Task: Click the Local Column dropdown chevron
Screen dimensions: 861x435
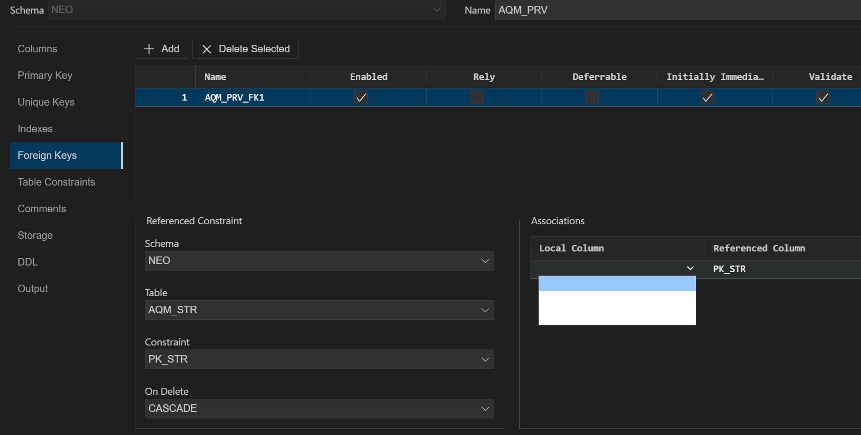Action: coord(690,269)
